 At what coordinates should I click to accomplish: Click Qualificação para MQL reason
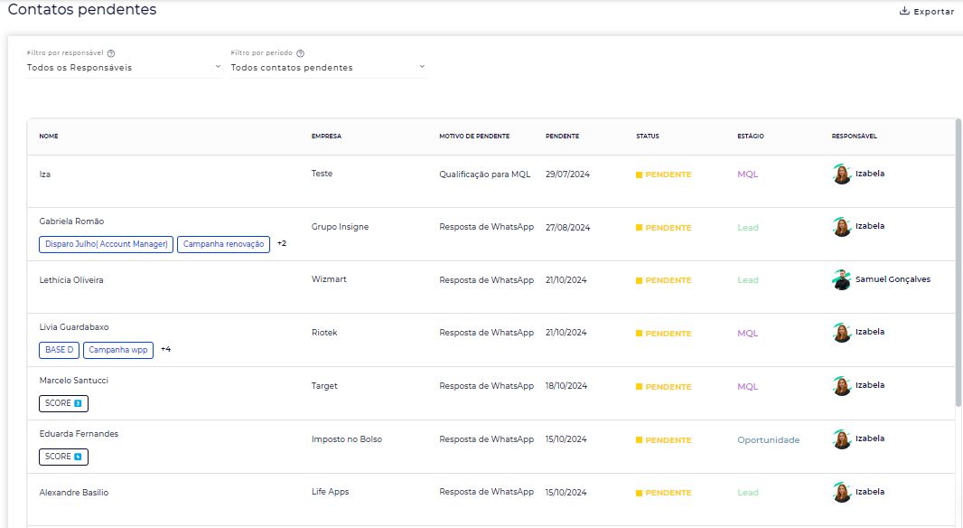pyautogui.click(x=484, y=174)
